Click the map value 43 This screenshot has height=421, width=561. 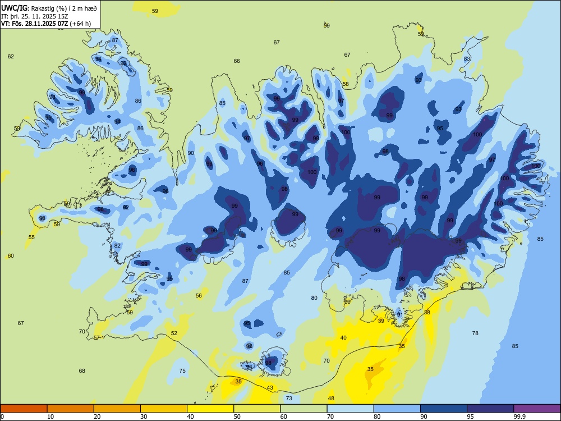[270, 388]
